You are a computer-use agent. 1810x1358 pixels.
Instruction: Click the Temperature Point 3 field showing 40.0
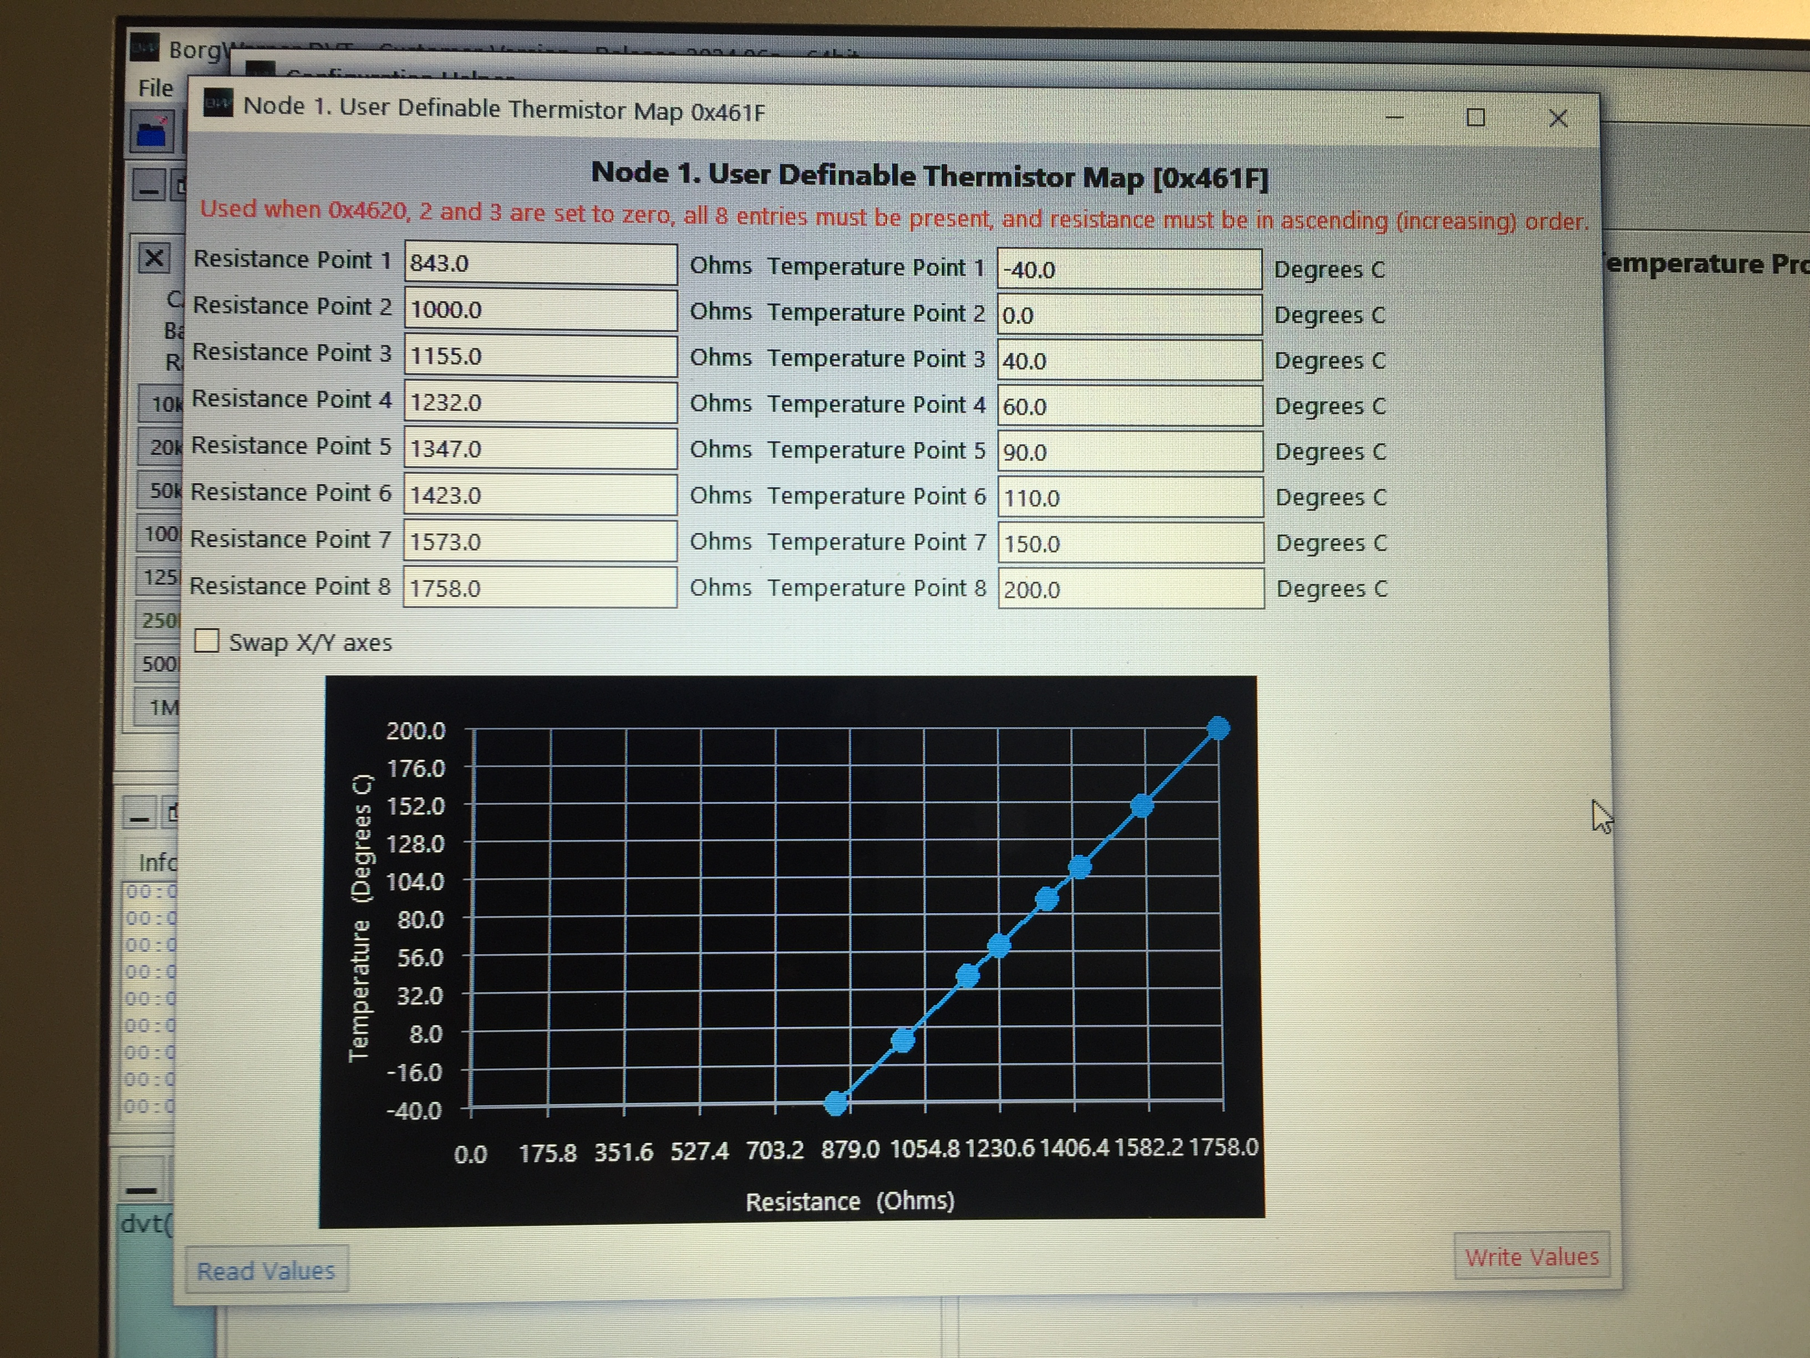[1129, 361]
